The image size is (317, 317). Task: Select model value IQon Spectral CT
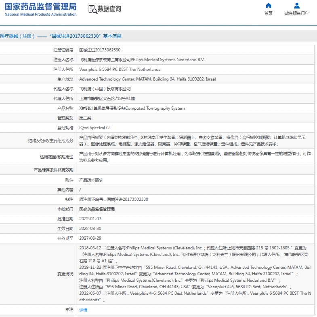click(x=95, y=128)
